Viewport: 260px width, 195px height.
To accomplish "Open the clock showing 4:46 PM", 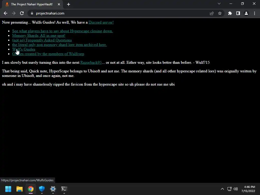I will click(248, 189).
